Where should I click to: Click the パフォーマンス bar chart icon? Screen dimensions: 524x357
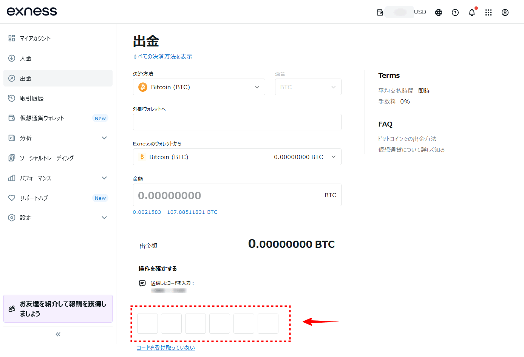(12, 178)
